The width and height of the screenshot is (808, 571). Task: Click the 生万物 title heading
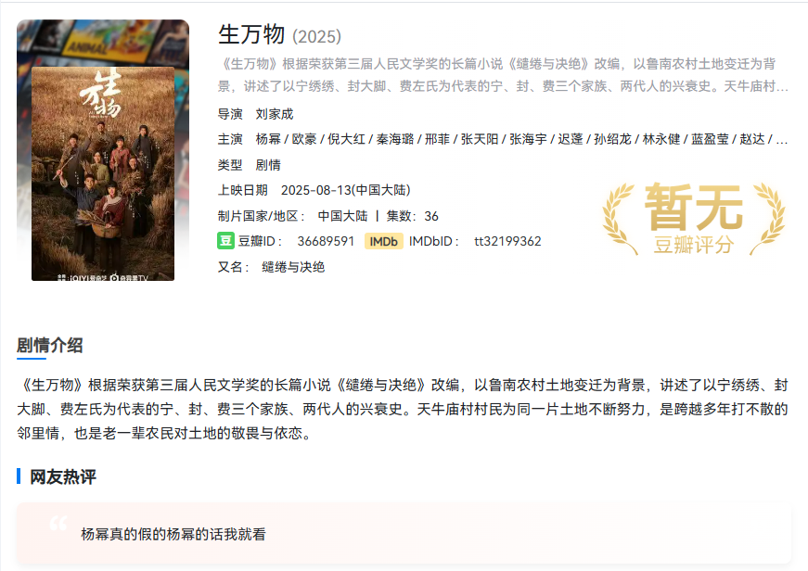click(251, 34)
